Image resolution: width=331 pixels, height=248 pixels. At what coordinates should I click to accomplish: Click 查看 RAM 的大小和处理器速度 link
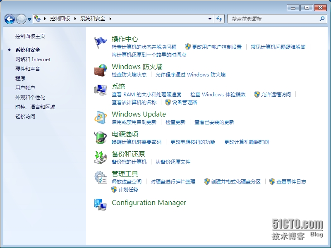pos(146,95)
